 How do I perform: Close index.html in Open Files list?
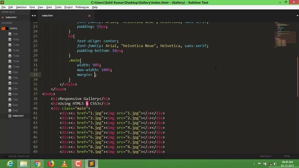[3, 18]
